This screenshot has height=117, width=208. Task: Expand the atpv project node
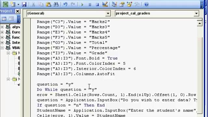2,27
